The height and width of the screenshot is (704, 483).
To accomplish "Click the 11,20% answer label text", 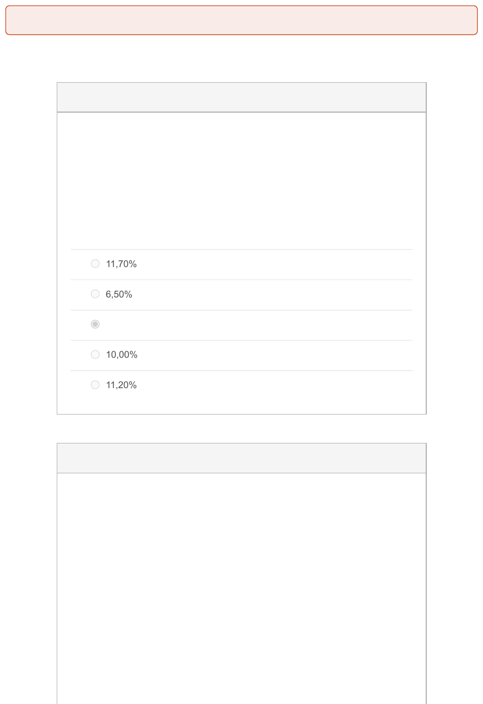I will (121, 385).
